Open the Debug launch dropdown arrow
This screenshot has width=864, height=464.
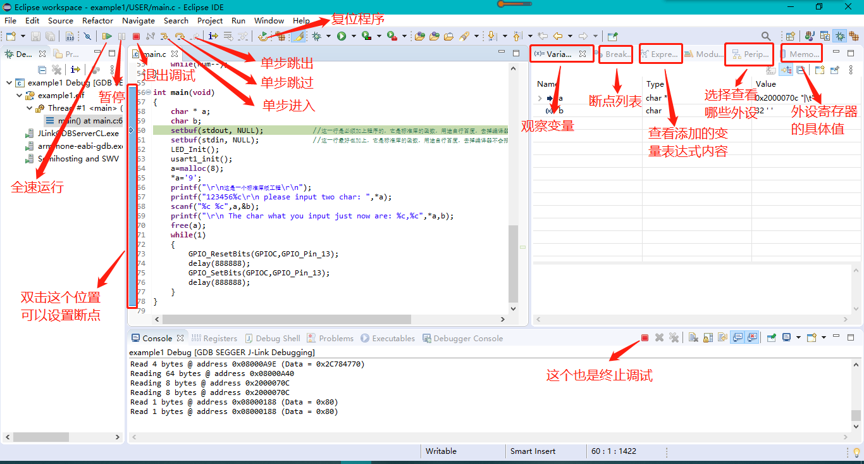click(x=328, y=36)
